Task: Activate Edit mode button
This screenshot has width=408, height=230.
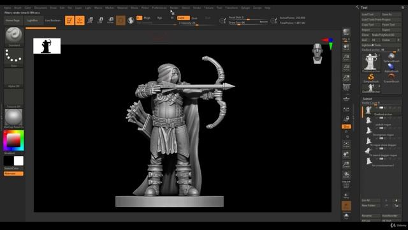Action: 69,20
